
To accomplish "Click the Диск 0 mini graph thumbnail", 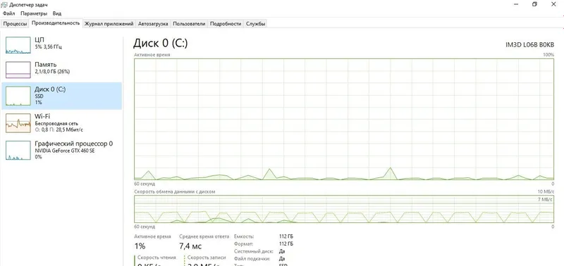I will [18, 96].
